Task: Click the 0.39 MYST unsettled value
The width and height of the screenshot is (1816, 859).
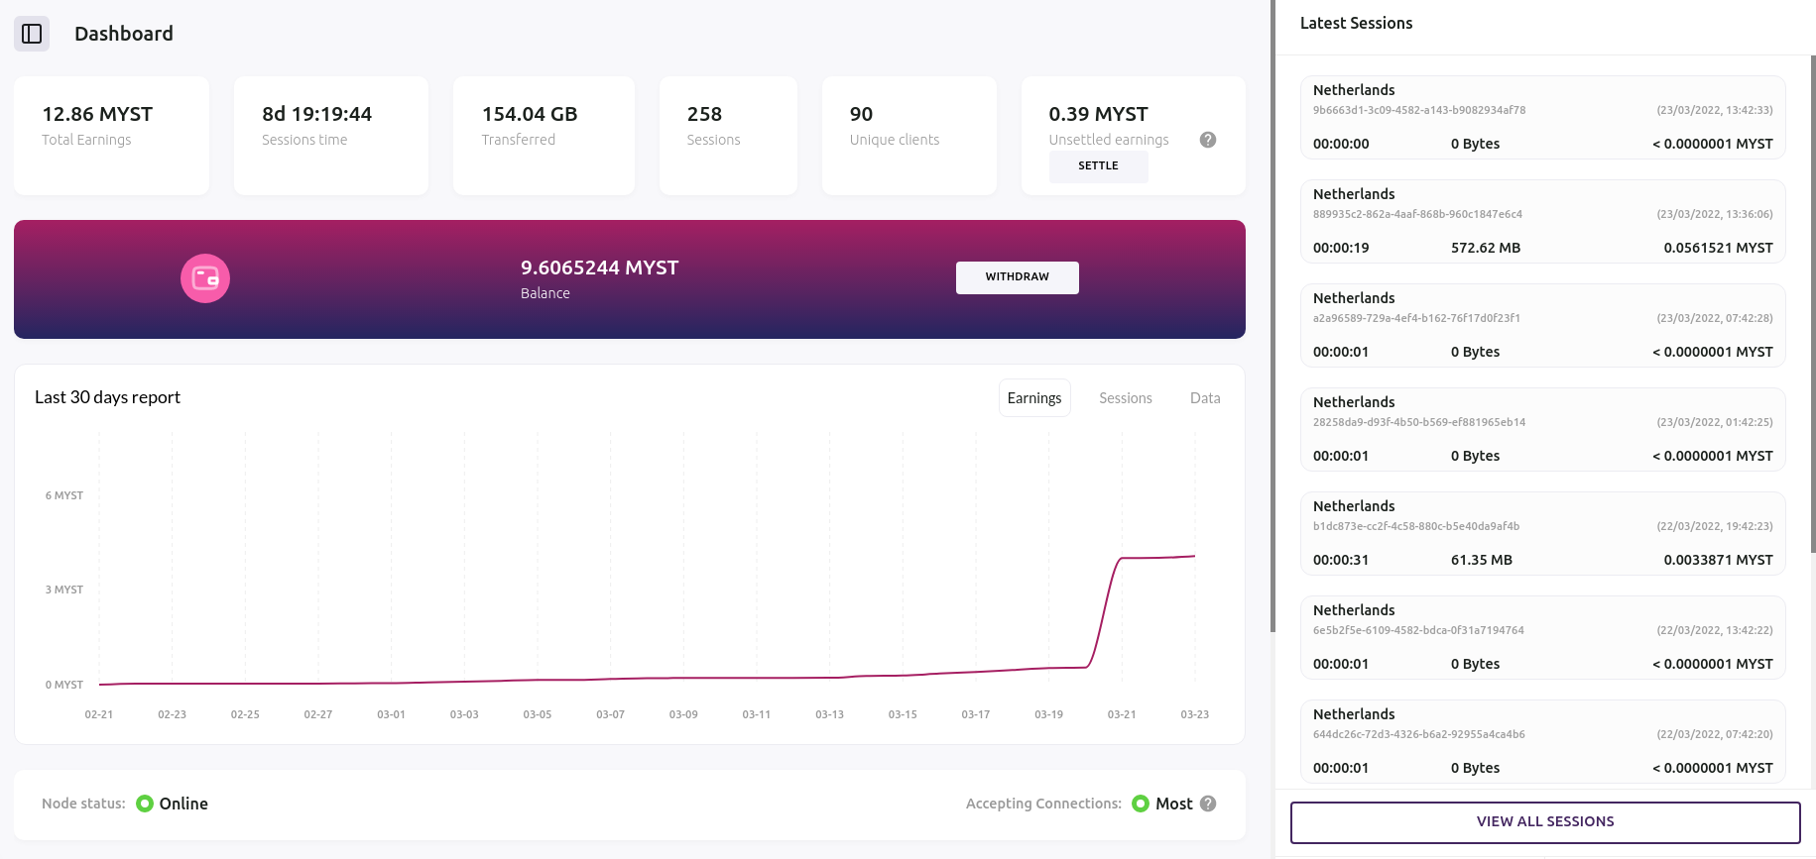Action: pyautogui.click(x=1098, y=114)
